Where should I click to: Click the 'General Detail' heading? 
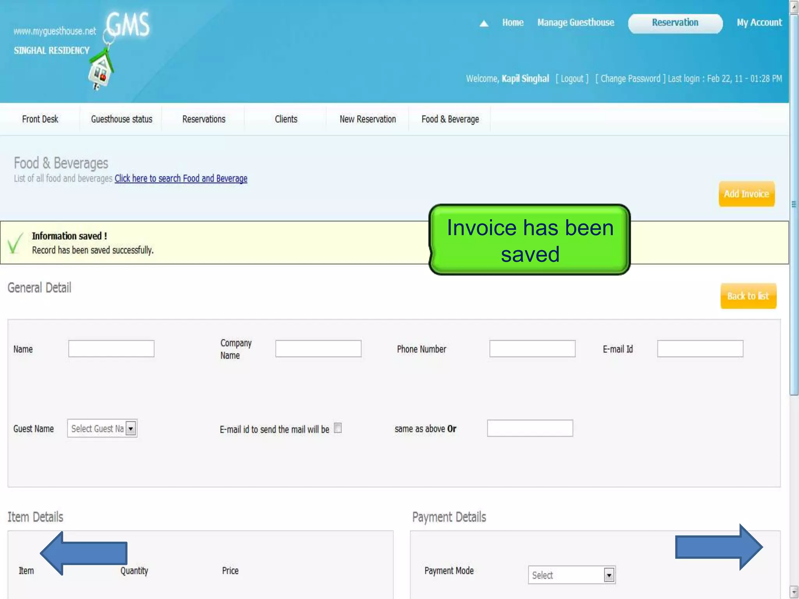point(39,288)
